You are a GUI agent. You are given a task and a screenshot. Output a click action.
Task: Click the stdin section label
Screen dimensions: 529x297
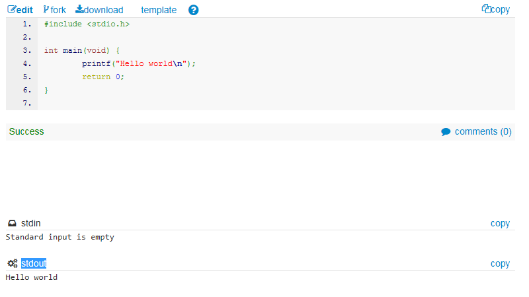coord(31,224)
